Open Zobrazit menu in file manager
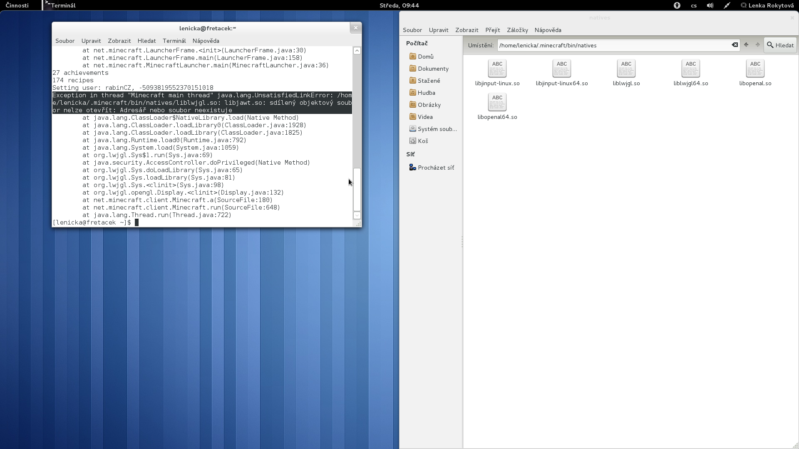Screen dimensions: 799x449 click(467, 30)
